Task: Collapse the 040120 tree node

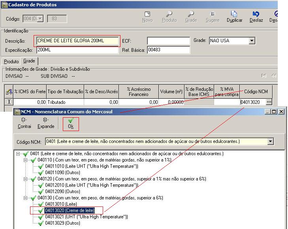Action: [26, 179]
